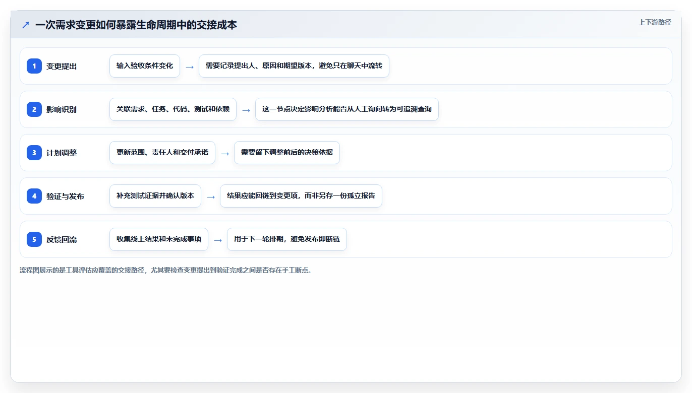Select the 变更提出 step label
Image resolution: width=692 pixels, height=393 pixels.
(x=62, y=66)
